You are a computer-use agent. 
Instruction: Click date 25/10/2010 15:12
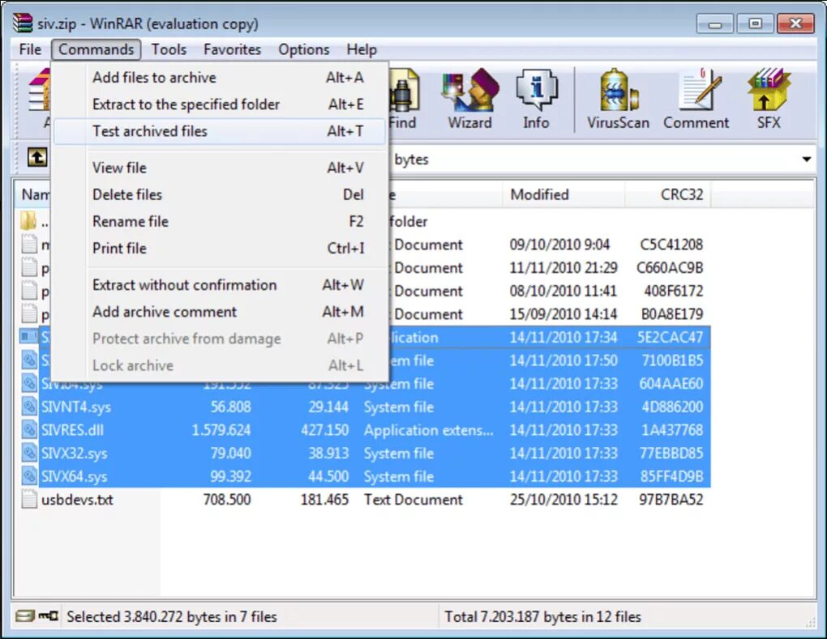pyautogui.click(x=563, y=500)
